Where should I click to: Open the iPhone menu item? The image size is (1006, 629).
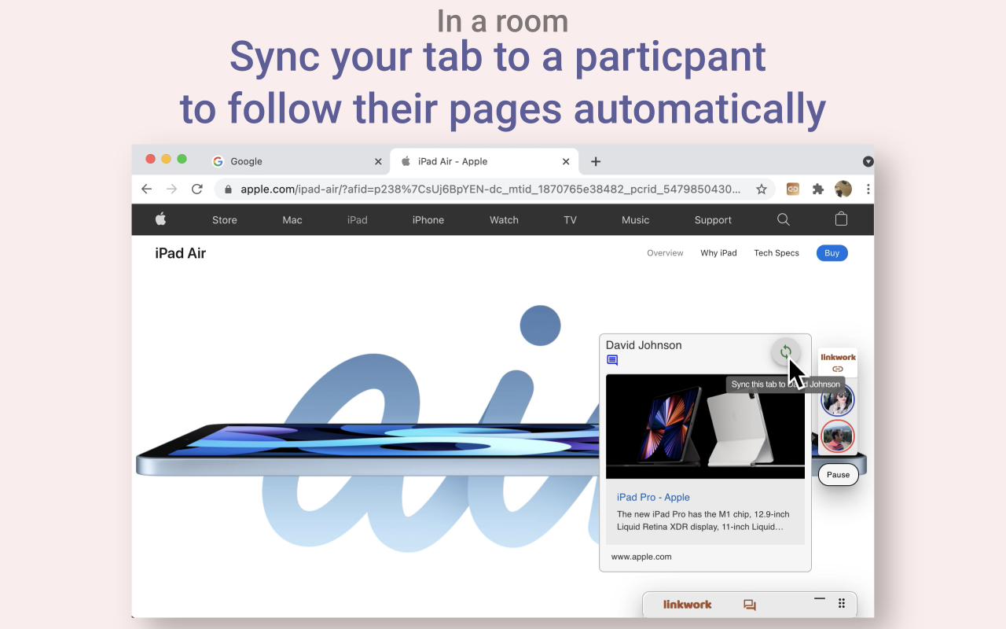click(428, 220)
